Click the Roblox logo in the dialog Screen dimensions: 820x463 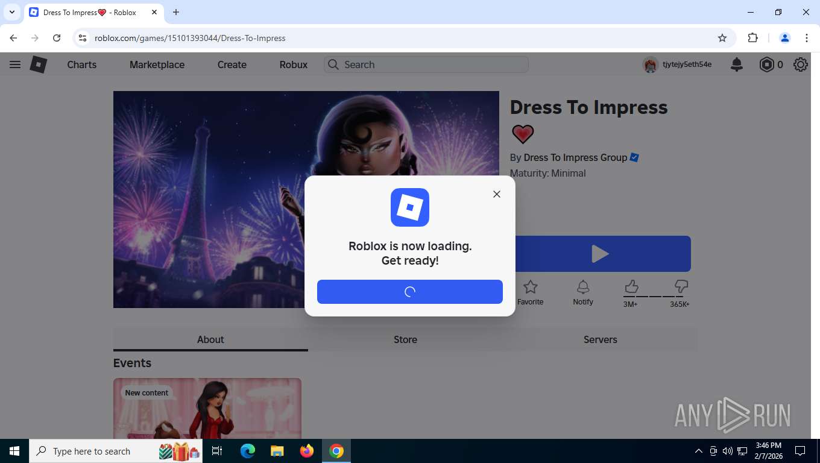410,207
